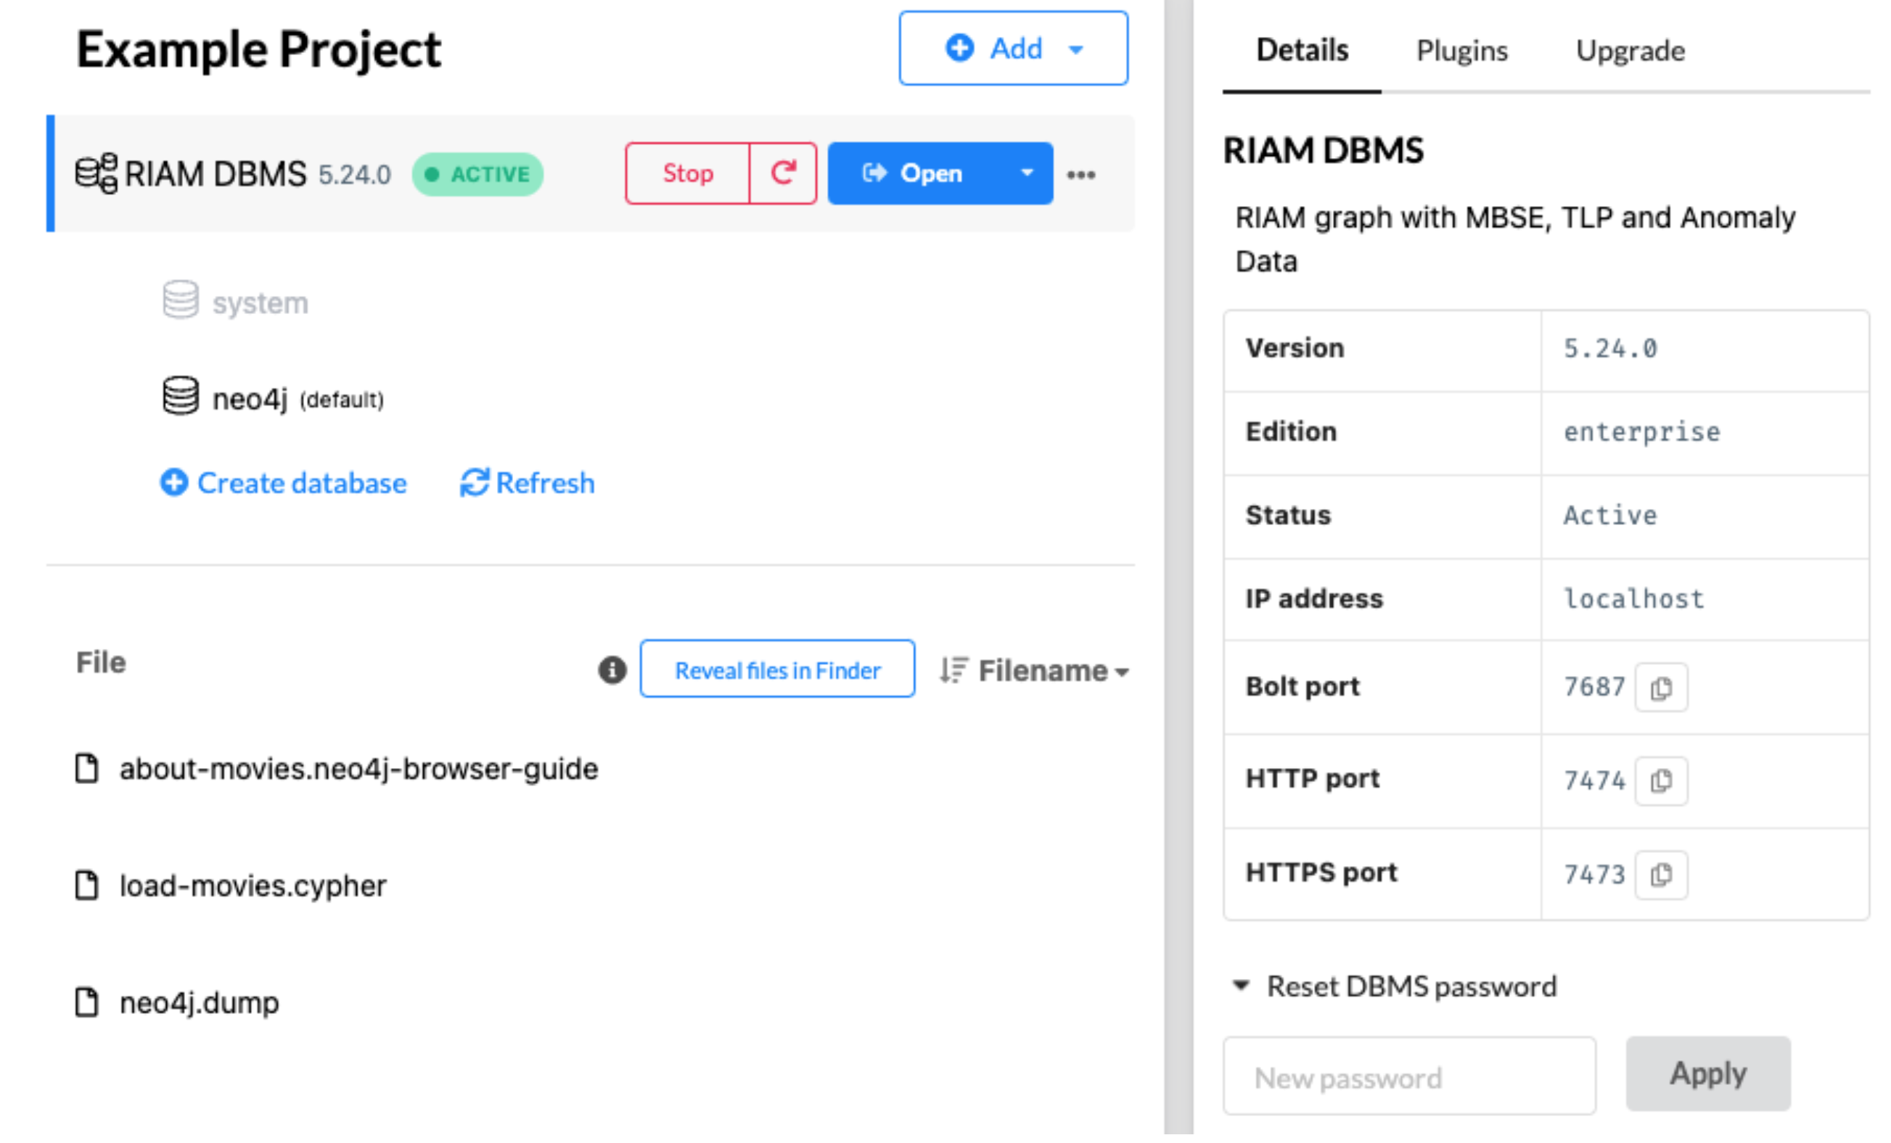The width and height of the screenshot is (1891, 1143).
Task: Click the file icon beside neo4j.dump
Action: click(87, 1002)
